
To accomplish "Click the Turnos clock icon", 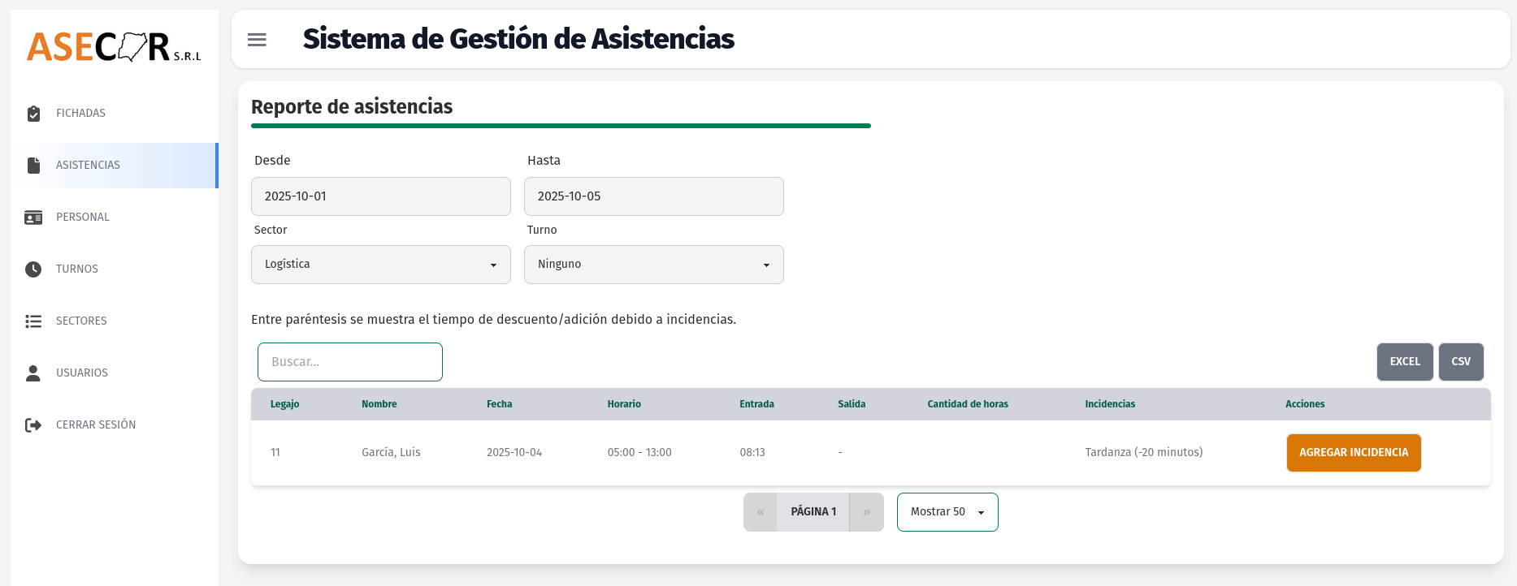I will pyautogui.click(x=33, y=269).
